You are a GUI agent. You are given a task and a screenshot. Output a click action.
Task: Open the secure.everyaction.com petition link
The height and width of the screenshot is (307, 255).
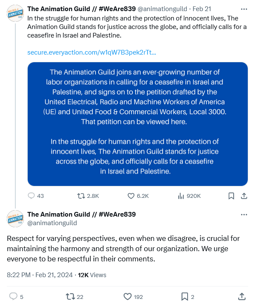[x=92, y=52]
